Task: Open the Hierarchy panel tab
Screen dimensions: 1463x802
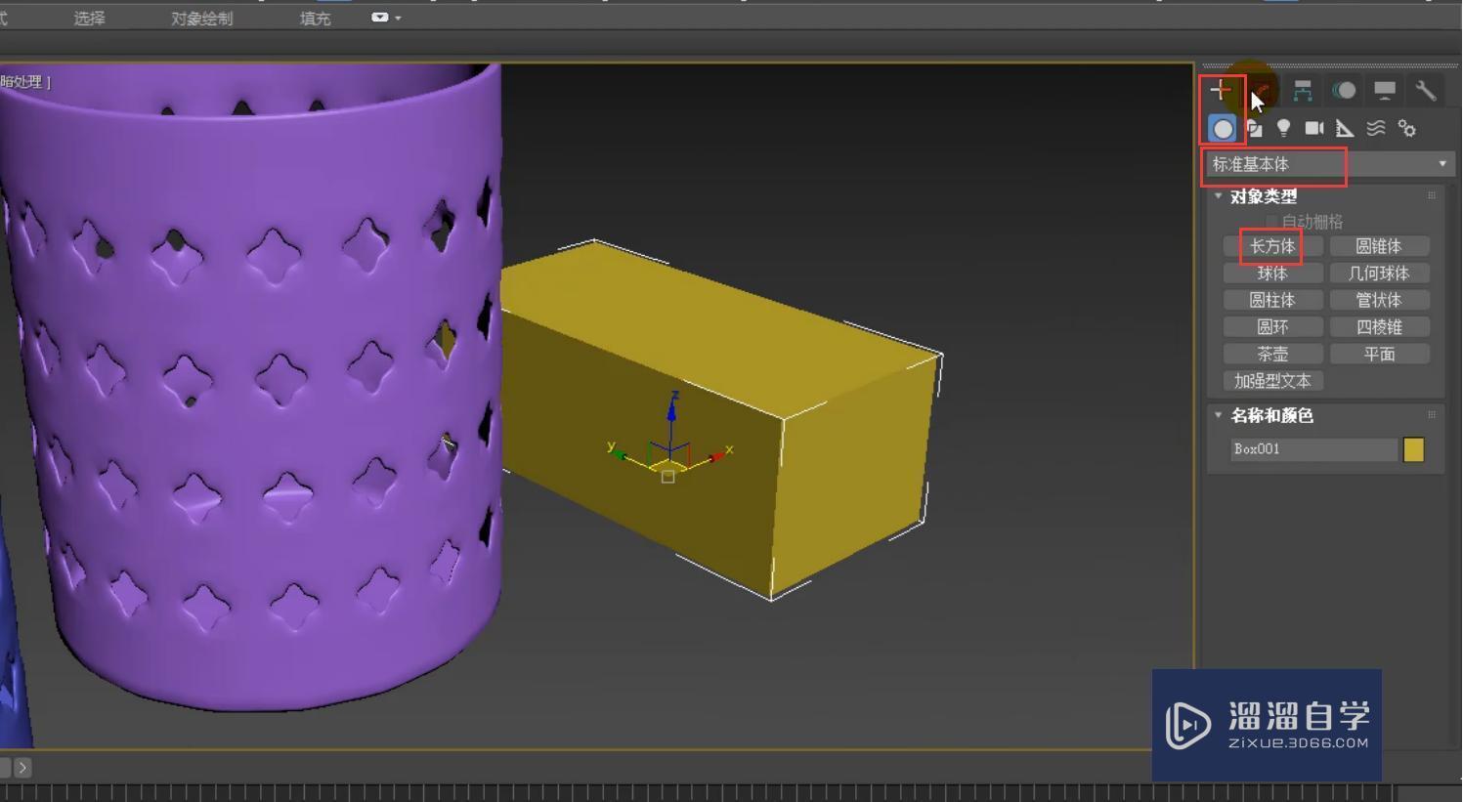Action: tap(1302, 90)
